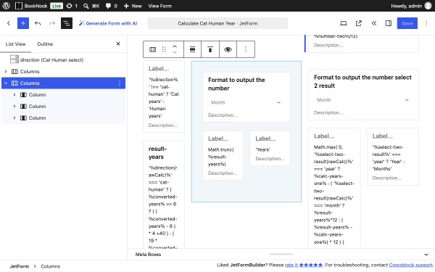Toggle the block inserter plus button

(23, 23)
